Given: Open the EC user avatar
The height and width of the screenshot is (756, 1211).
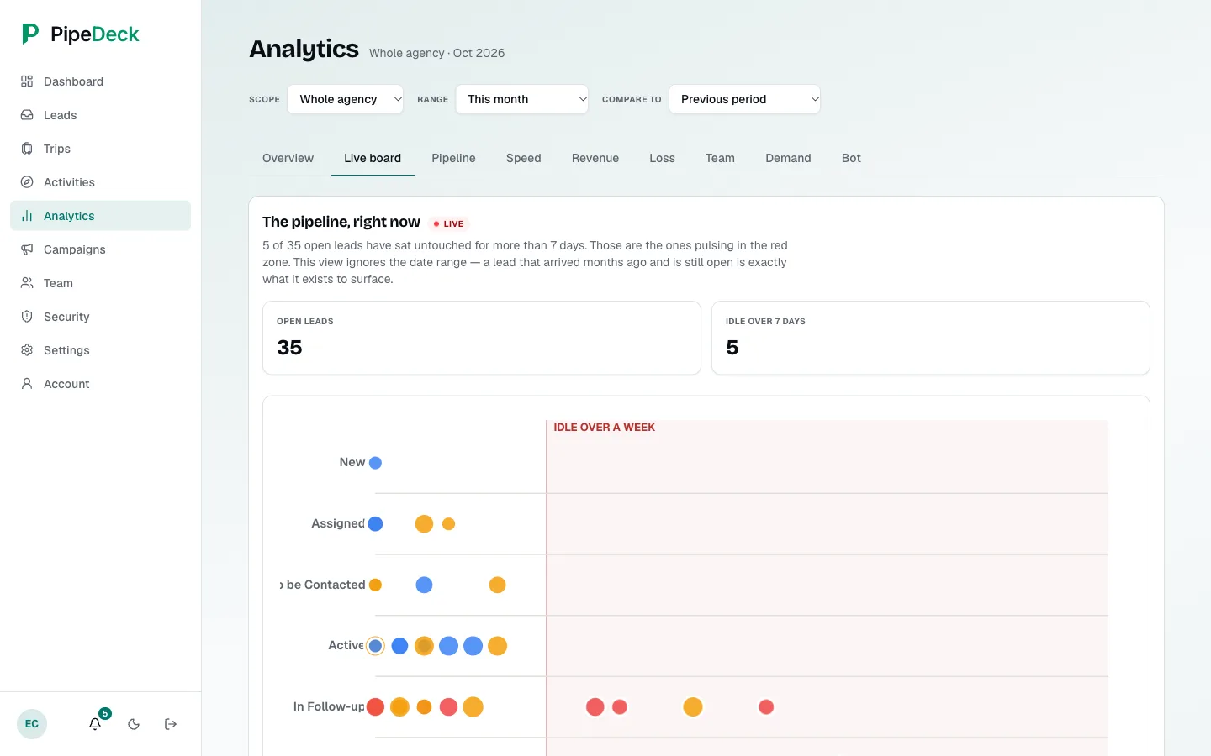Looking at the screenshot, I should pos(32,724).
